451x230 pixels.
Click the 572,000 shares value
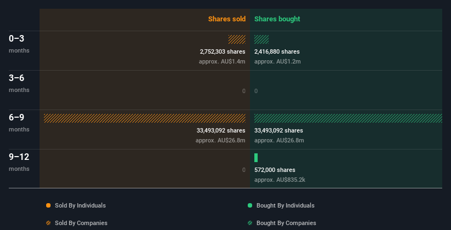pos(275,170)
